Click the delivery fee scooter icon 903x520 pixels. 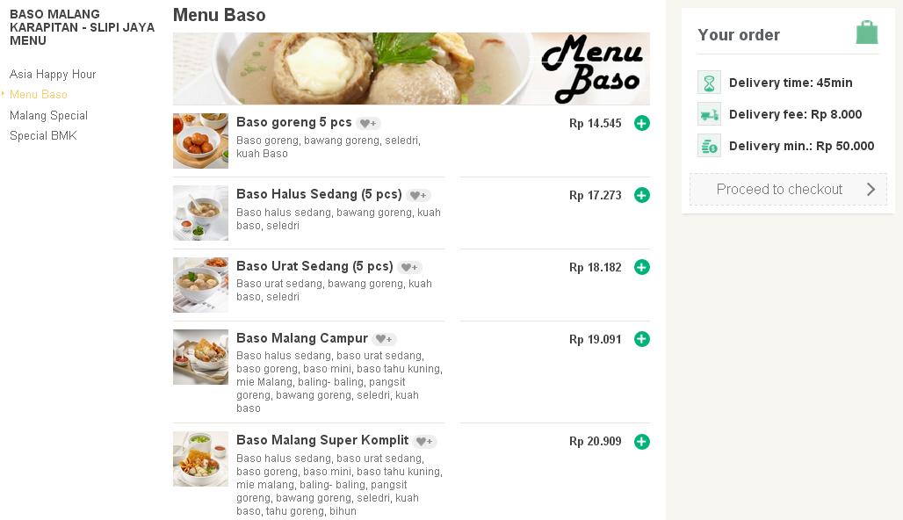click(x=709, y=114)
